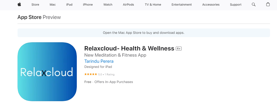The image size is (277, 104).
Task: Go to the iPhone menu
Action: click(x=88, y=5)
